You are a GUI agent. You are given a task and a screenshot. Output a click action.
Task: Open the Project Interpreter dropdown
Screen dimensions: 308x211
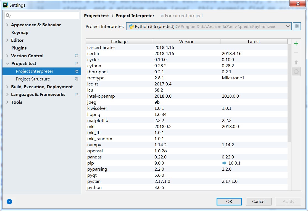tap(209, 26)
